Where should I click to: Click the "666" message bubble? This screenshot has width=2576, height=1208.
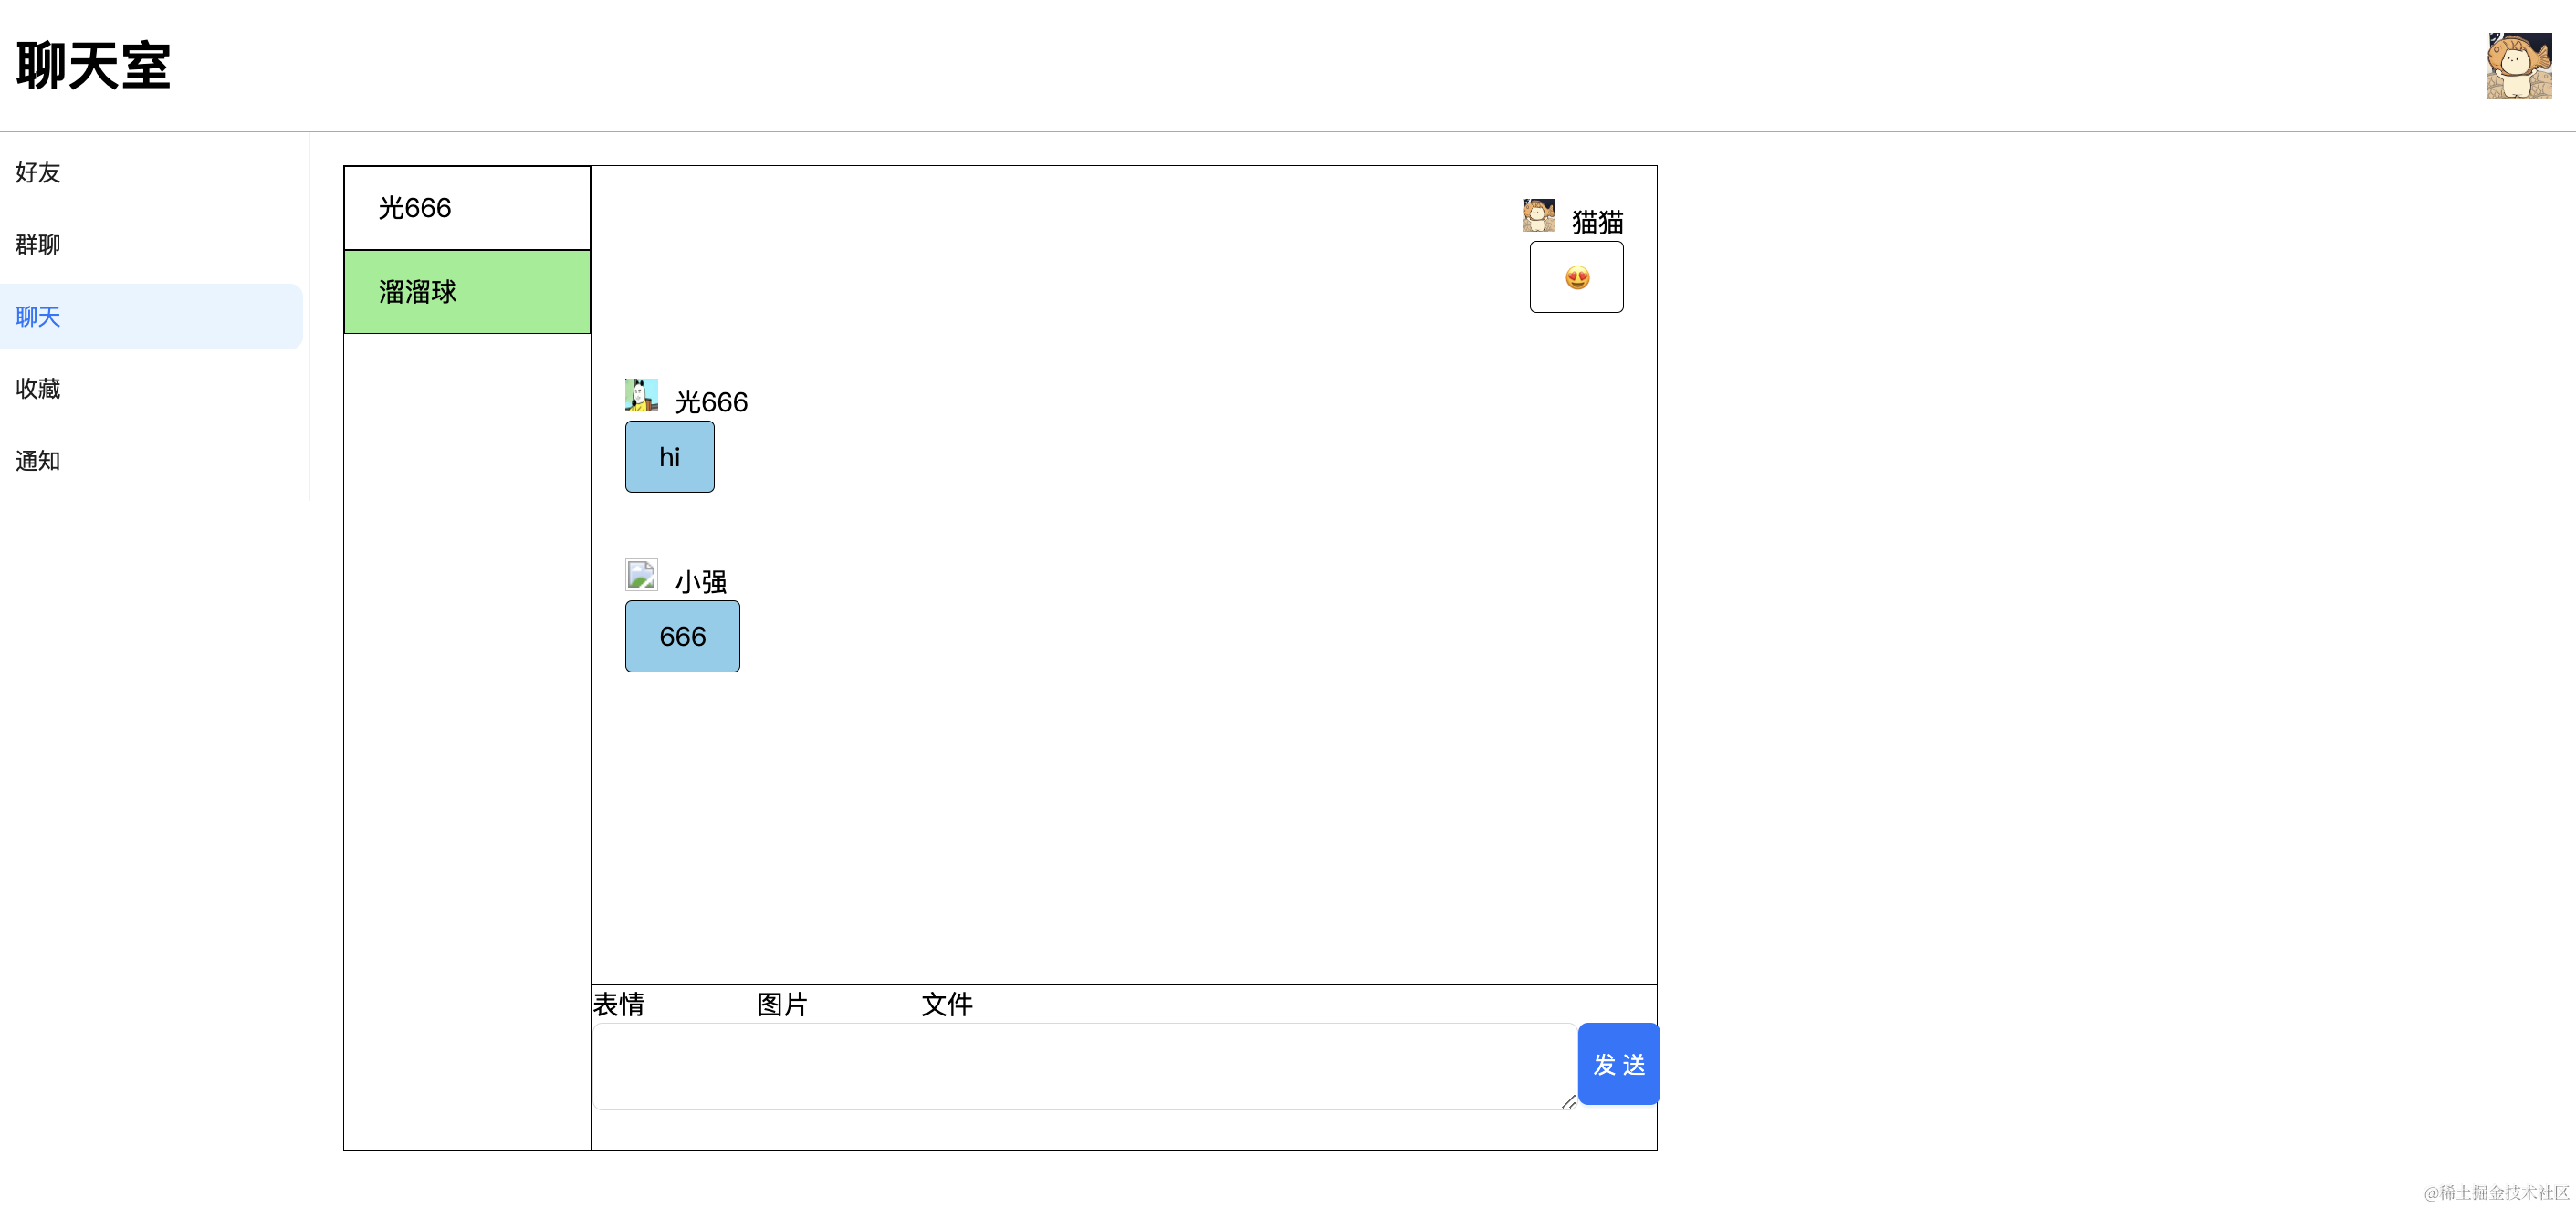[682, 637]
